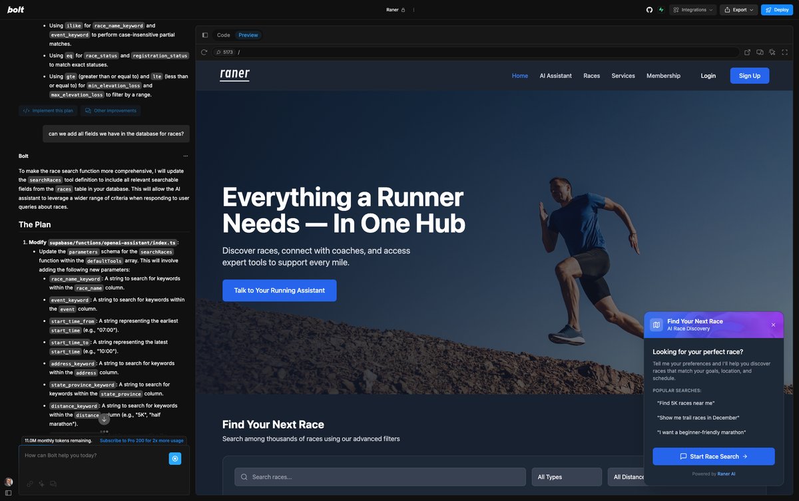Open Races nav item
Screen dimensions: 799x501
(x=592, y=76)
